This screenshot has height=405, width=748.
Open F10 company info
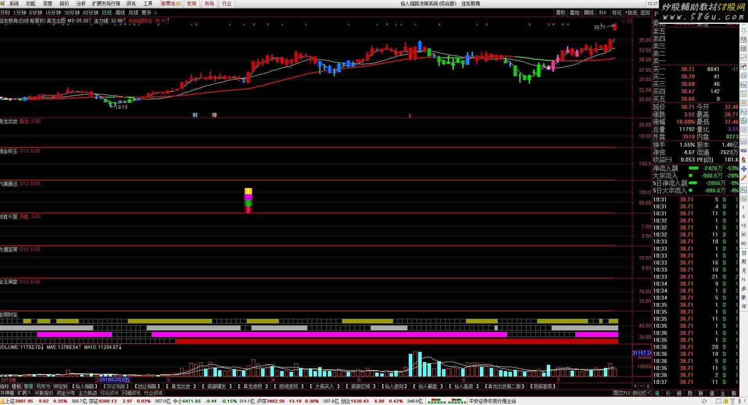tap(603, 13)
